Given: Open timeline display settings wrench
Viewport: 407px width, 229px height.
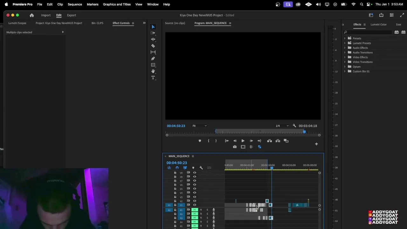Looking at the screenshot, I should point(201,168).
